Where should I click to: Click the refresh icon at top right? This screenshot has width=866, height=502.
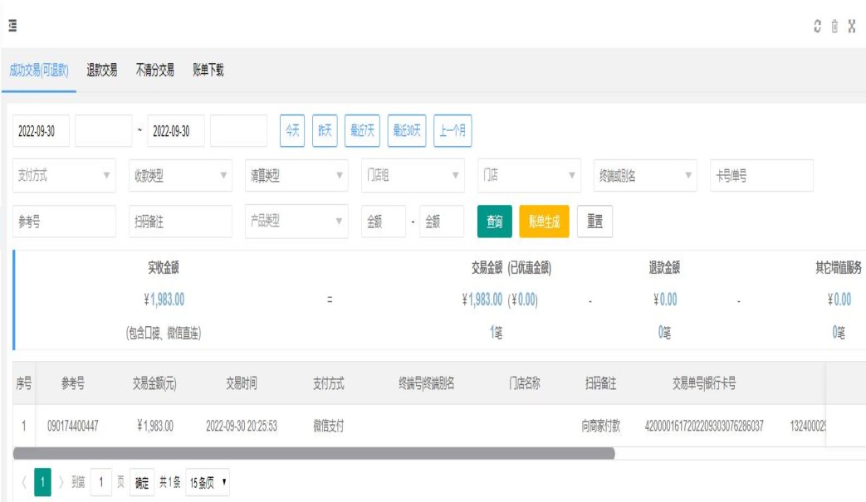(x=818, y=27)
